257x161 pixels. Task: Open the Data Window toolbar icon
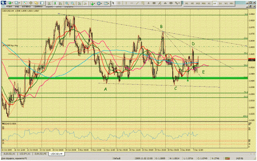click(x=31, y=3)
